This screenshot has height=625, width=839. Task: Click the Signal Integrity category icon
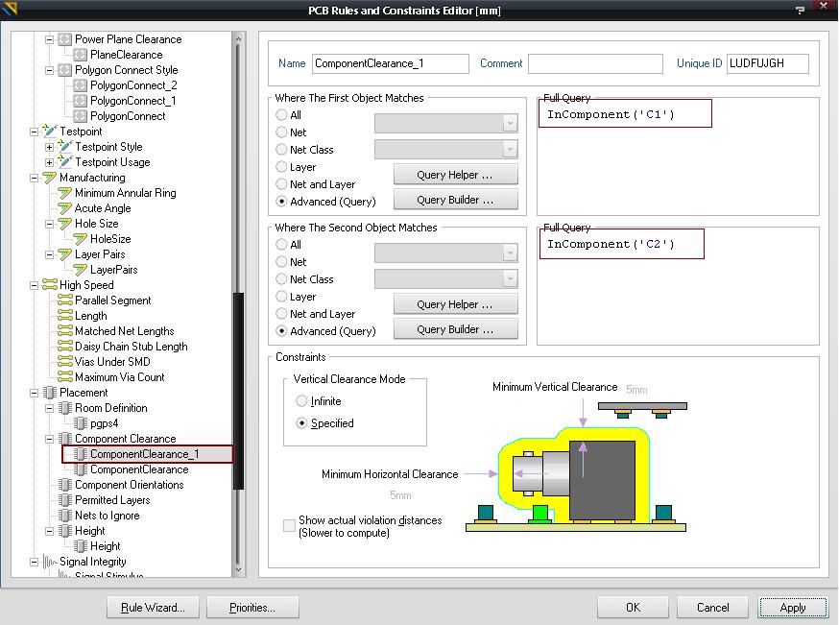pos(49,562)
